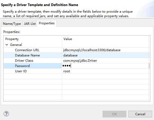Switch to the JAR List tab
The height and width of the screenshot is (120, 154).
pyautogui.click(x=30, y=24)
